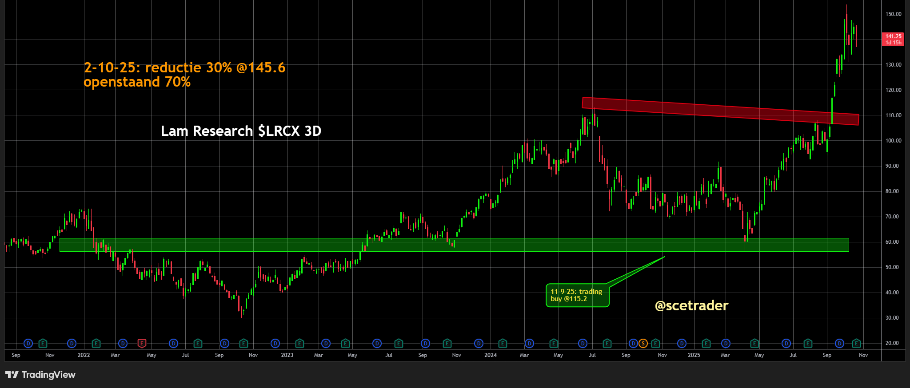Open the June 2023 dividend marker
The image size is (910, 388).
tap(377, 343)
